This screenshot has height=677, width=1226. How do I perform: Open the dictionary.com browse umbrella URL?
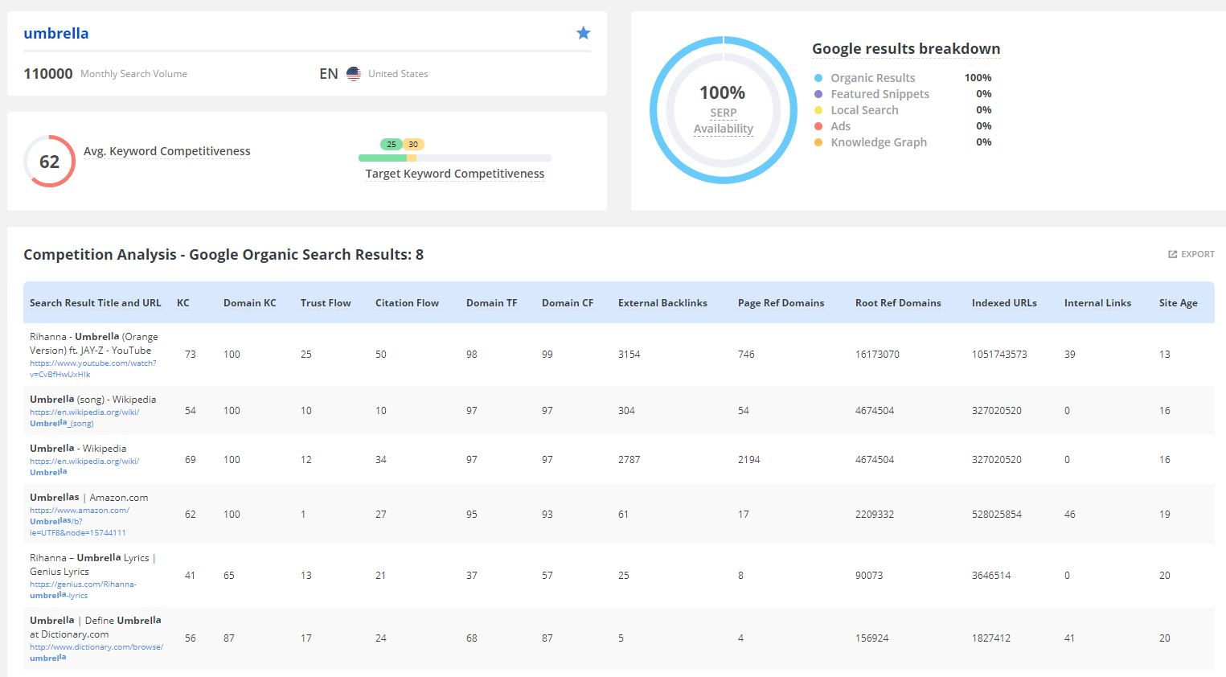tap(96, 652)
